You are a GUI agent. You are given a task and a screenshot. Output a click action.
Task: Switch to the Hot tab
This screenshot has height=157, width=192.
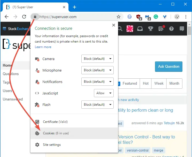(146, 84)
